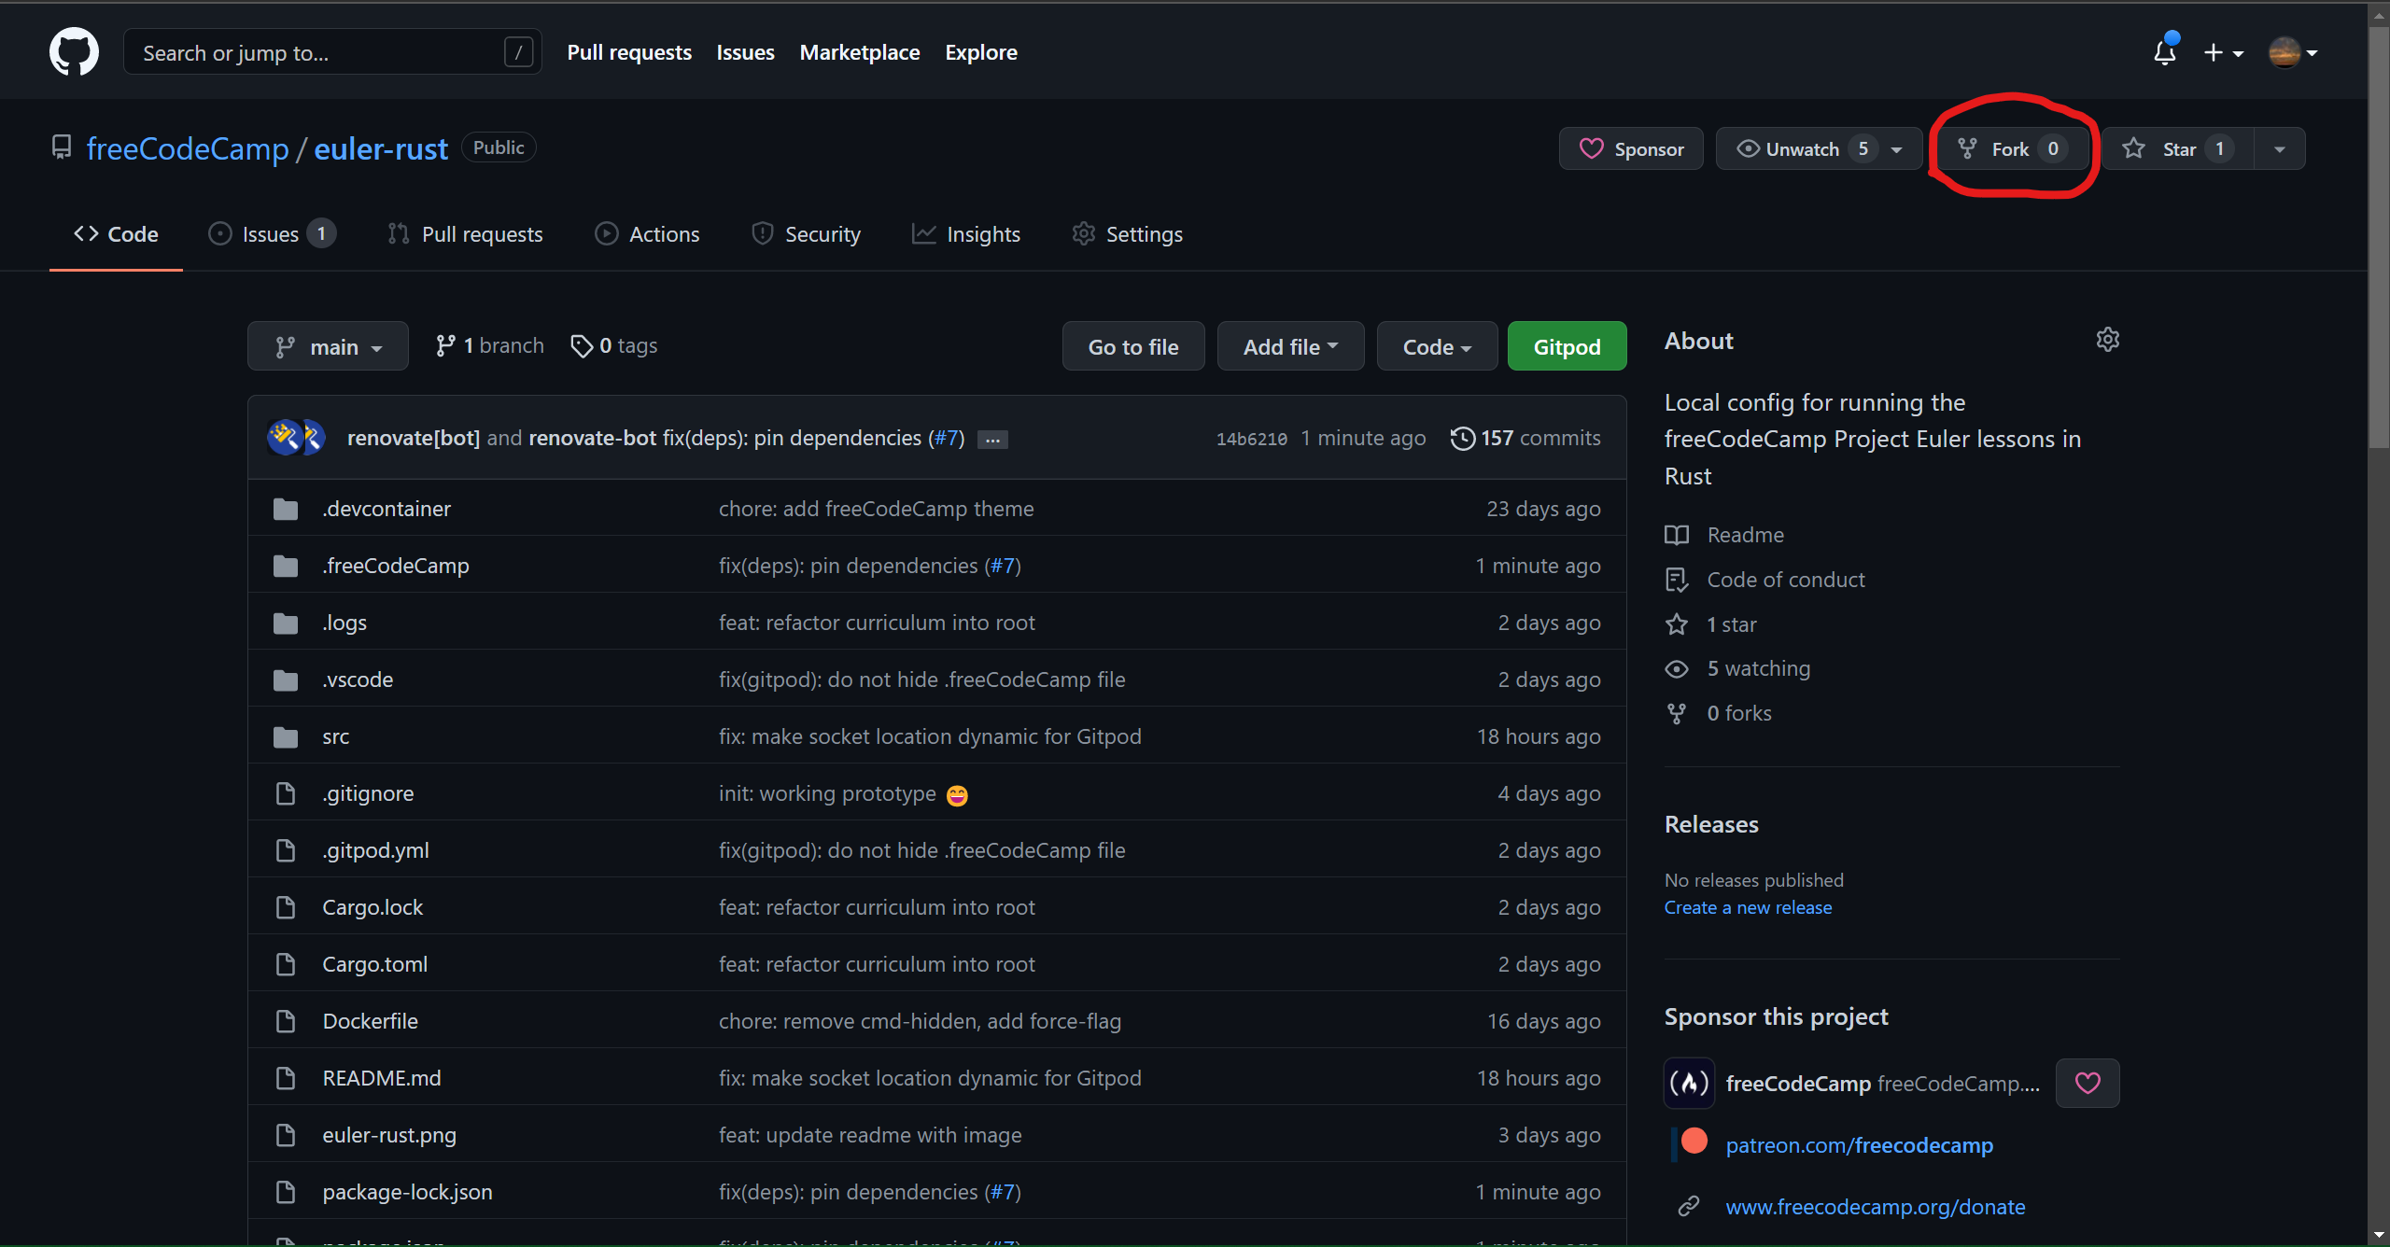The image size is (2390, 1247).
Task: Open the notifications bell
Action: 2165,51
